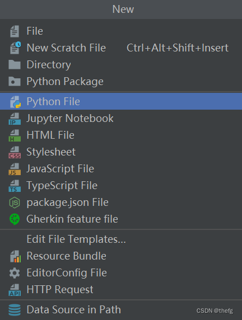Viewport: 242px width, 320px height.
Task: Click the Node.js package.json icon
Action: tap(15, 203)
